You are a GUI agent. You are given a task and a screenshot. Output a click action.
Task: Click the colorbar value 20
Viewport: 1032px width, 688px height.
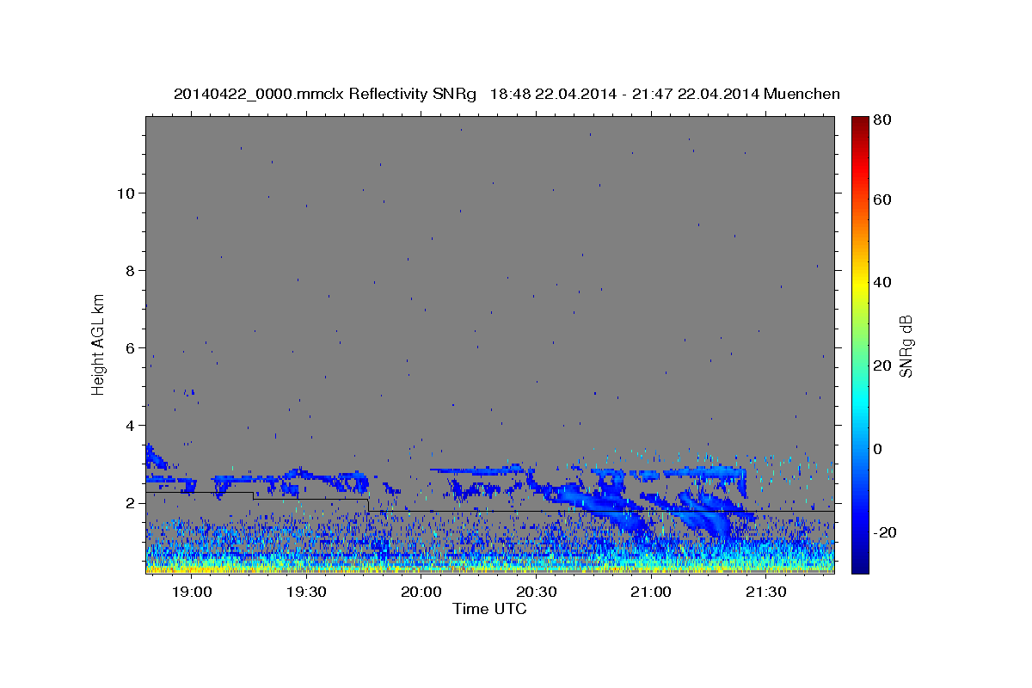[882, 365]
